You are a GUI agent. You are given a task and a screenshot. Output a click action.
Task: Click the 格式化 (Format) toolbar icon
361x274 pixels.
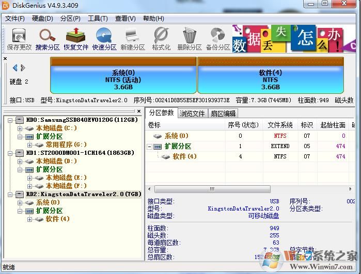coord(161,39)
